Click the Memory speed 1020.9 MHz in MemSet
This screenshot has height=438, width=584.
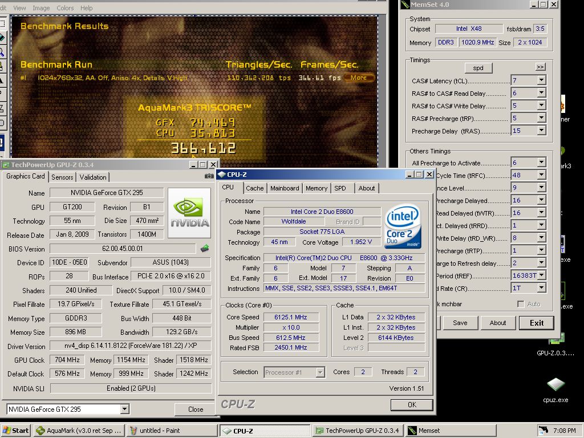[477, 42]
